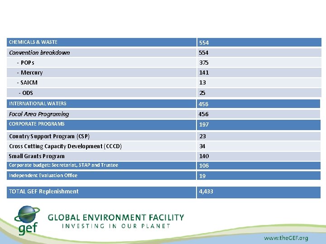326x244 pixels.
Task: Click the Mercury value 141
Action: (204, 73)
